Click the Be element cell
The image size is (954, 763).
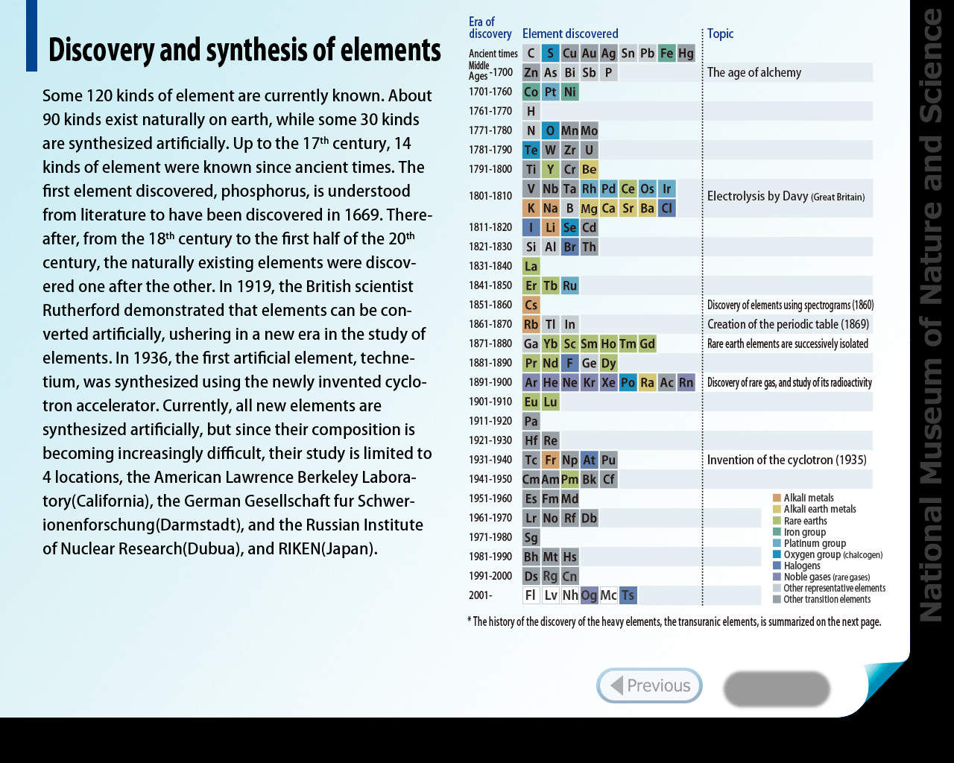coord(589,169)
